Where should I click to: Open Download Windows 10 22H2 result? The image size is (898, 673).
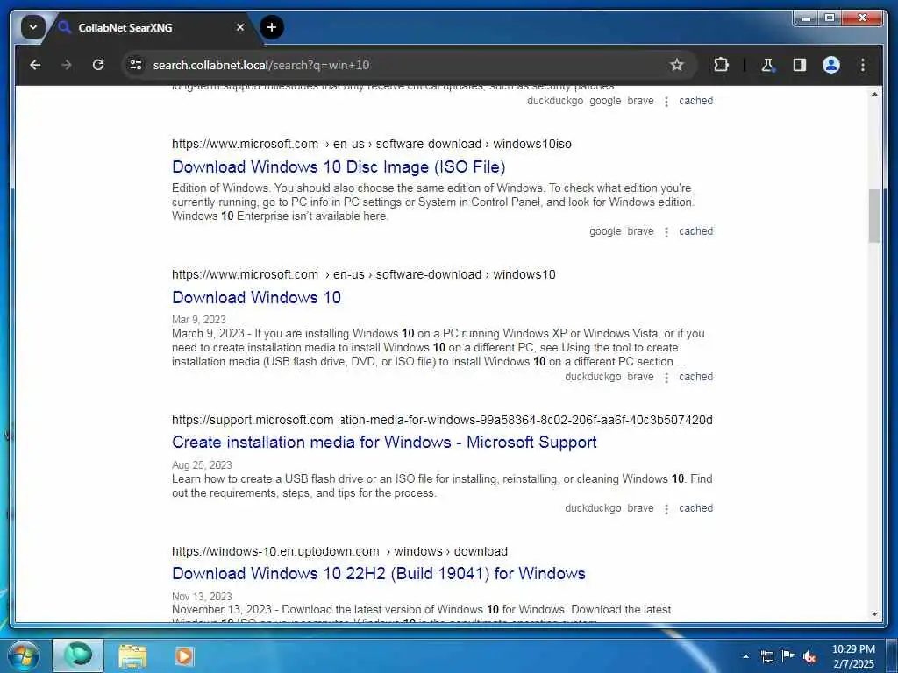point(379,573)
